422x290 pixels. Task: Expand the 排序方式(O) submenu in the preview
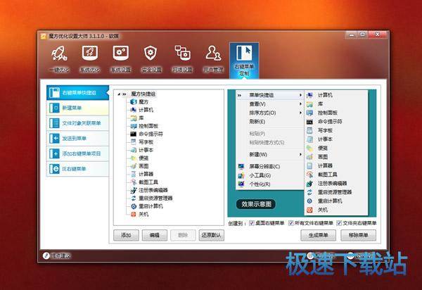click(269, 113)
